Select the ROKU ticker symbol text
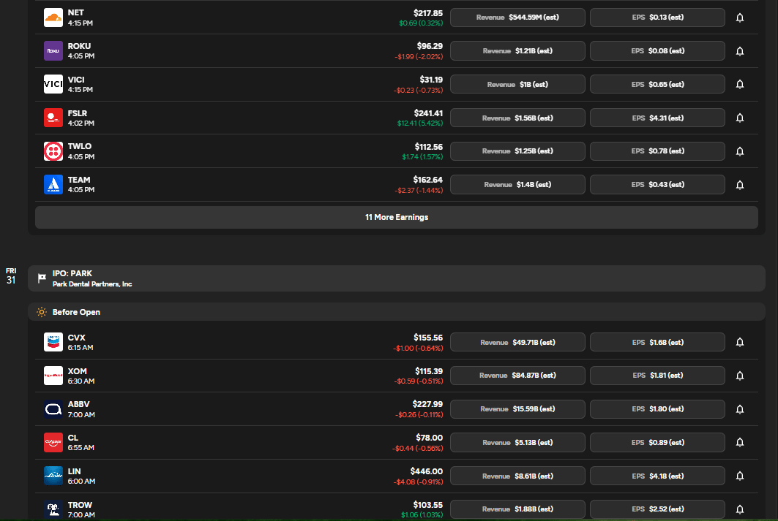This screenshot has height=521, width=778. (79, 46)
